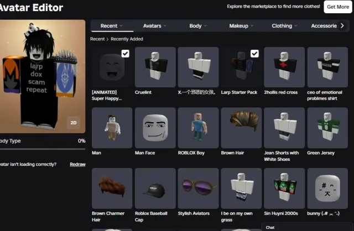Open the Chat panel
Image resolution: width=354 pixels, height=231 pixels.
[308, 227]
